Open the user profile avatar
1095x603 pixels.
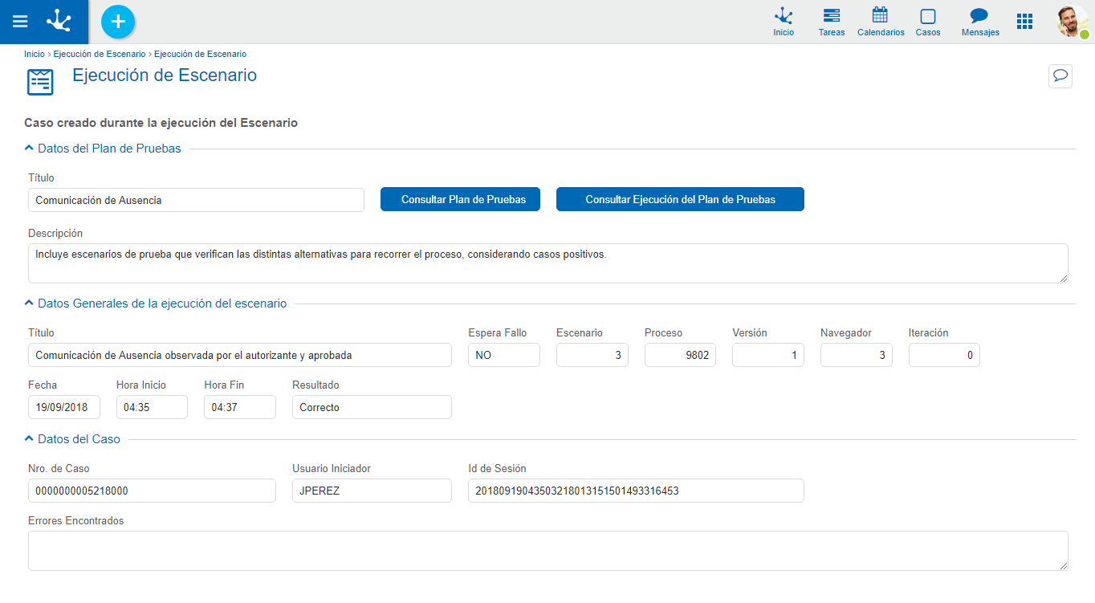point(1073,22)
